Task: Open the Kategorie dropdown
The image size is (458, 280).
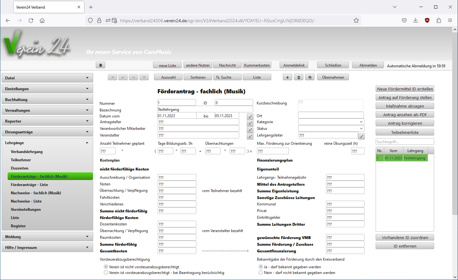Action: coord(331,122)
